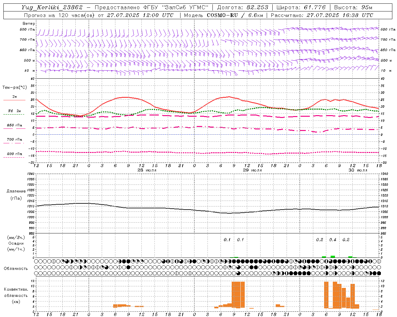The width and height of the screenshot is (397, 317).
Task: Click the Конвективн. облачность label
Action: coord(16,292)
